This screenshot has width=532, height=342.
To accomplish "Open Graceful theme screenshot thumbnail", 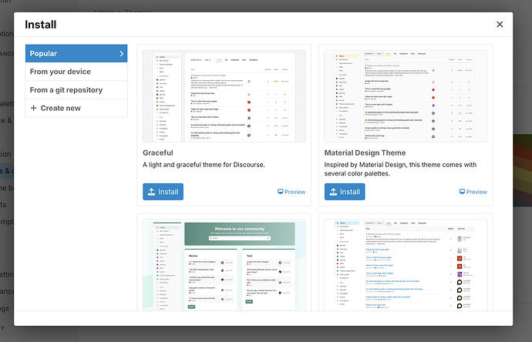I will [x=224, y=96].
